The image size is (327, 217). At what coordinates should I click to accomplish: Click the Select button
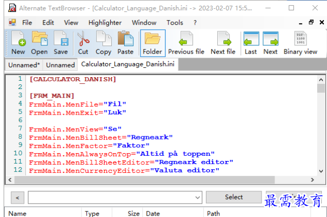(x=234, y=197)
